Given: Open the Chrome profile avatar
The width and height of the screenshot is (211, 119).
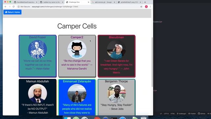Looking at the screenshot, I should coord(146,7).
